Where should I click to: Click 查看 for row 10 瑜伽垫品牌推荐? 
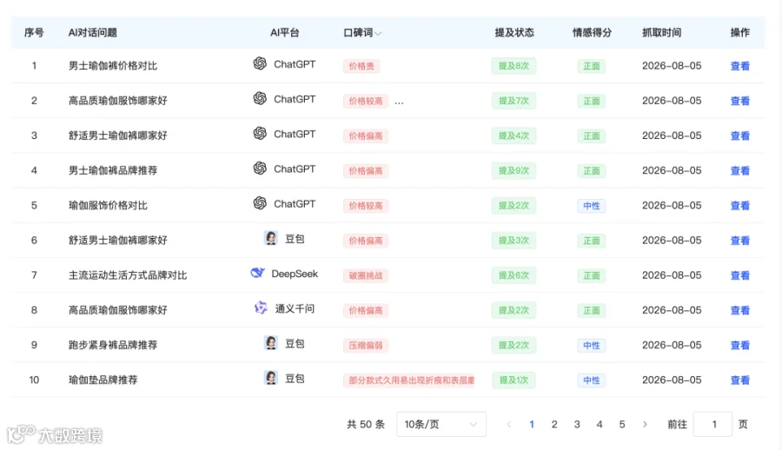pyautogui.click(x=740, y=381)
